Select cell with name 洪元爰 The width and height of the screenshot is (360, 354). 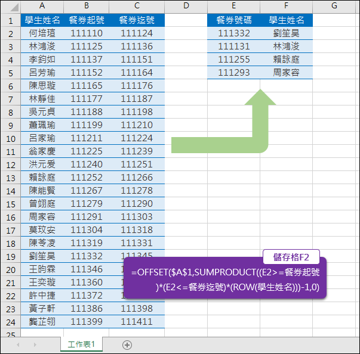[x=42, y=164]
